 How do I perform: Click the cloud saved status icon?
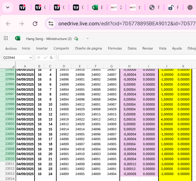click(x=76, y=38)
